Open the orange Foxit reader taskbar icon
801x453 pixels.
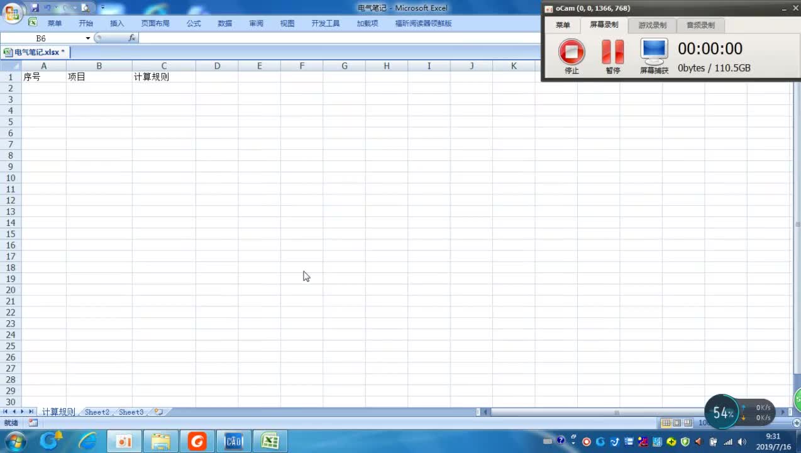pos(197,442)
